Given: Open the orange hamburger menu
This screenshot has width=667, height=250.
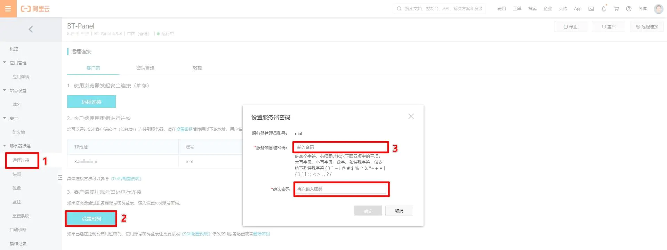Looking at the screenshot, I should (8, 9).
